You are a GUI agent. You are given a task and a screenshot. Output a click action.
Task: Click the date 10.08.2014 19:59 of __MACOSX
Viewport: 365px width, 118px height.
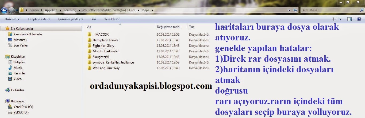tap(168, 35)
